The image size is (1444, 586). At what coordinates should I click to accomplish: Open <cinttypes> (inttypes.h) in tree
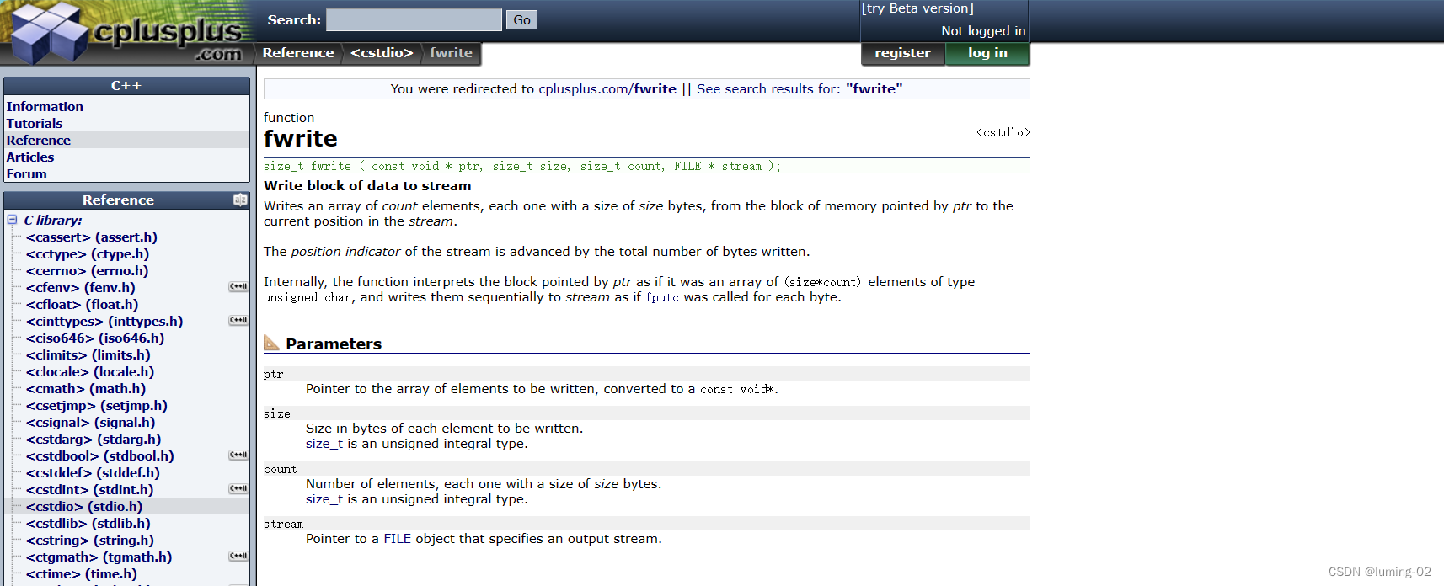(104, 322)
